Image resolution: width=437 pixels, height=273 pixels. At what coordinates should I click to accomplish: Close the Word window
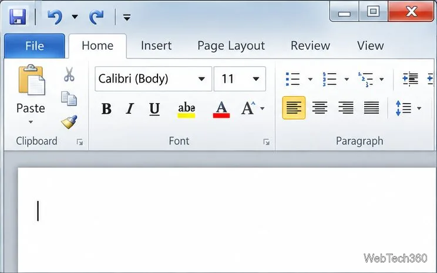pyautogui.click(x=411, y=11)
